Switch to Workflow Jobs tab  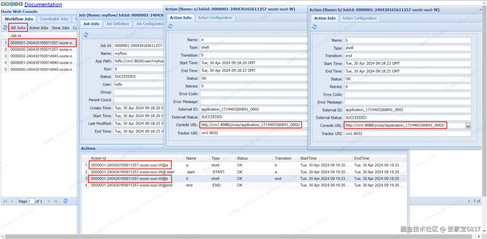point(19,19)
